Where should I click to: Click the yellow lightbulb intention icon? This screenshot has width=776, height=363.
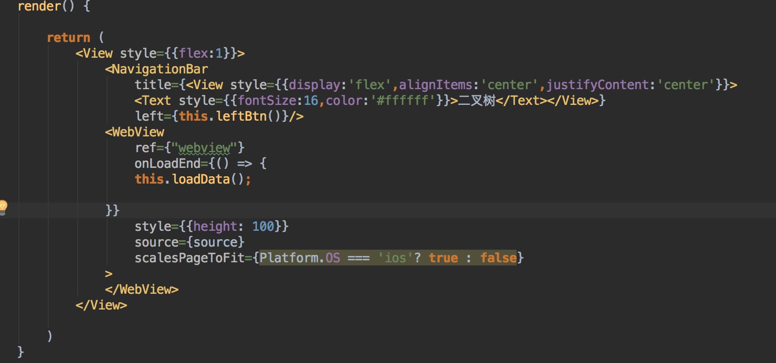pos(3,208)
